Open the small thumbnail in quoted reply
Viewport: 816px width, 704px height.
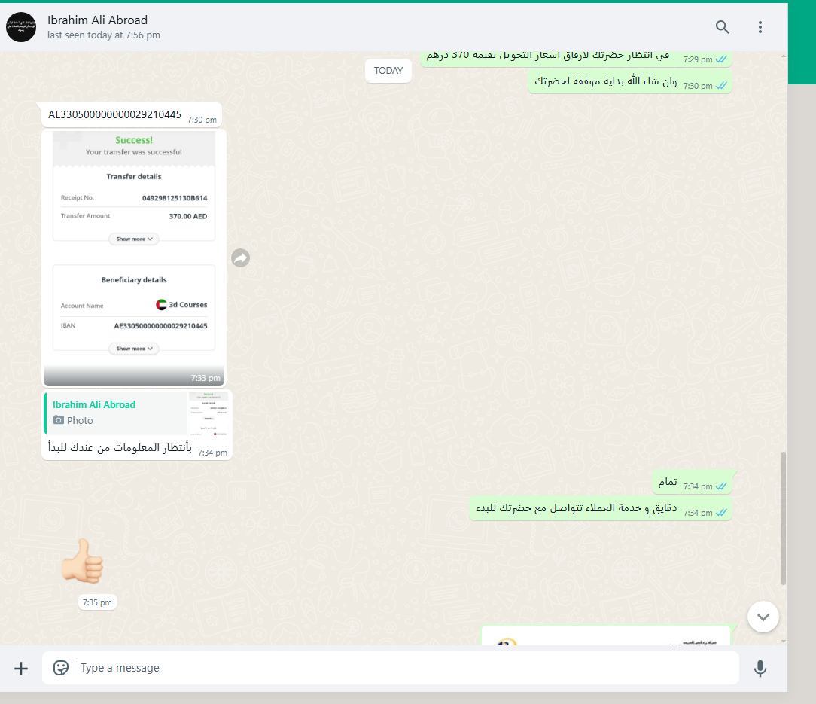(209, 413)
